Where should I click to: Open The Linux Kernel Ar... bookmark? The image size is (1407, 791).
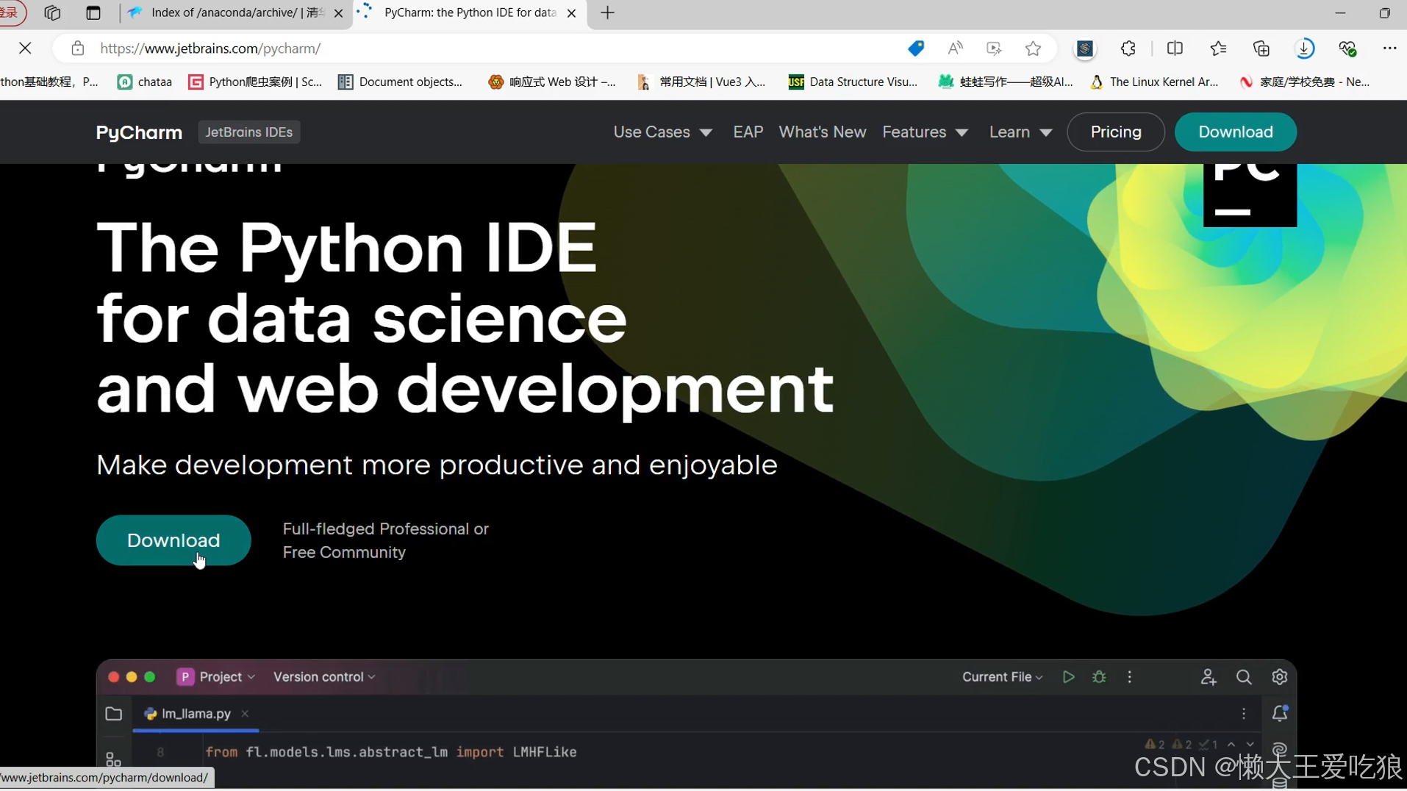(x=1154, y=82)
